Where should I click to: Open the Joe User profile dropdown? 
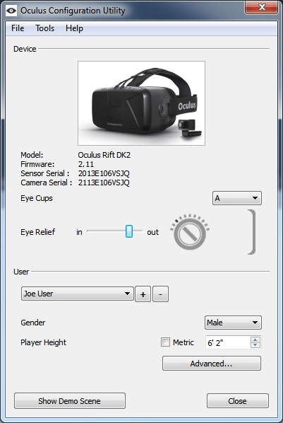pyautogui.click(x=78, y=294)
